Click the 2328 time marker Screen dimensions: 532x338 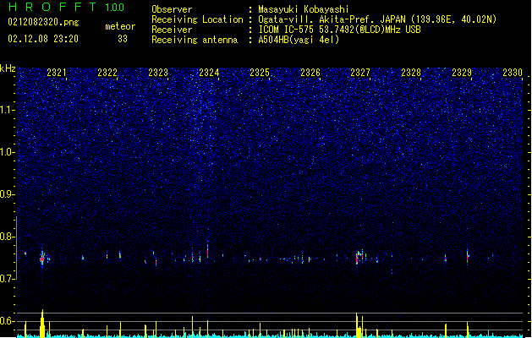411,73
